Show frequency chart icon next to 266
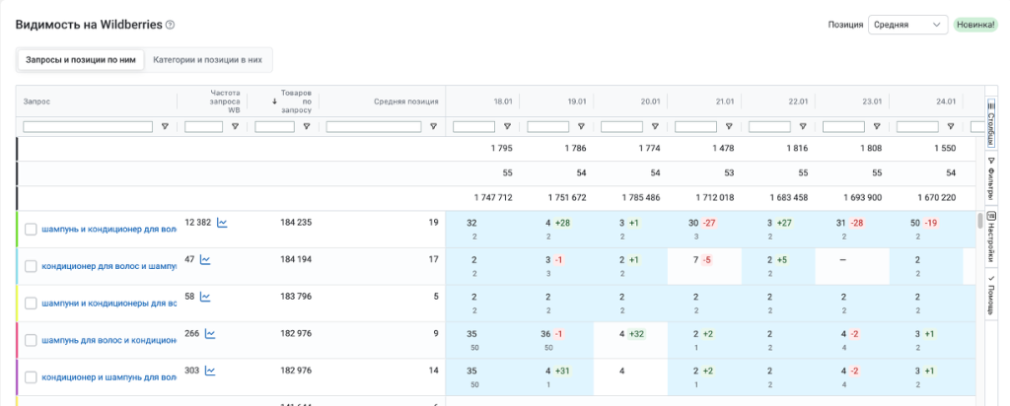The height and width of the screenshot is (406, 1010). [210, 334]
